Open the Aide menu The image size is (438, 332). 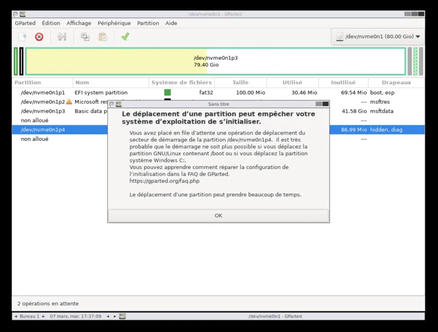tap(171, 23)
